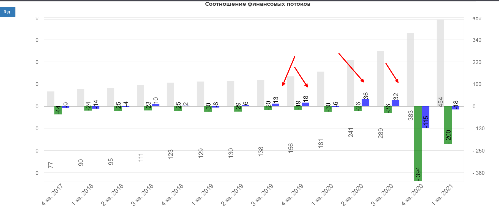Click the green -19 bar in 4 кв. 2019

coord(298,108)
